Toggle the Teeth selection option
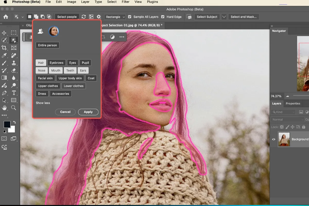309x206 pixels. [70, 70]
